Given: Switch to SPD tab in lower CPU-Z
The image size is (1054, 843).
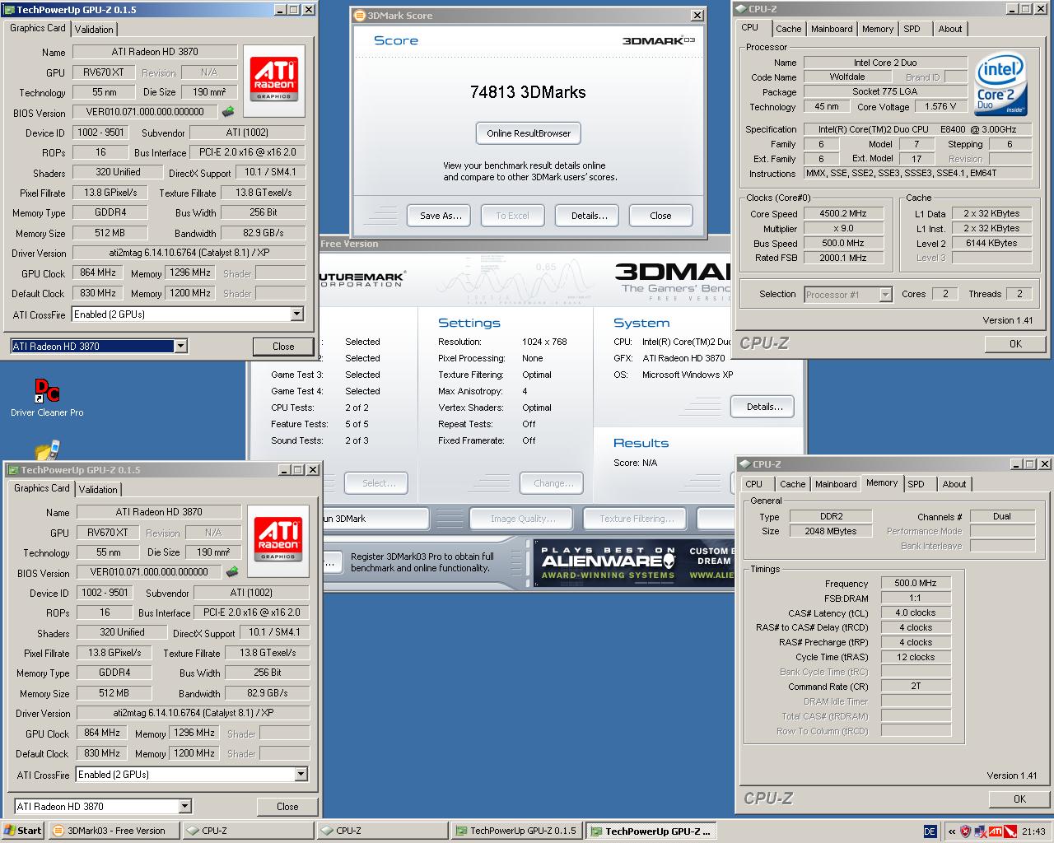Looking at the screenshot, I should click(916, 484).
